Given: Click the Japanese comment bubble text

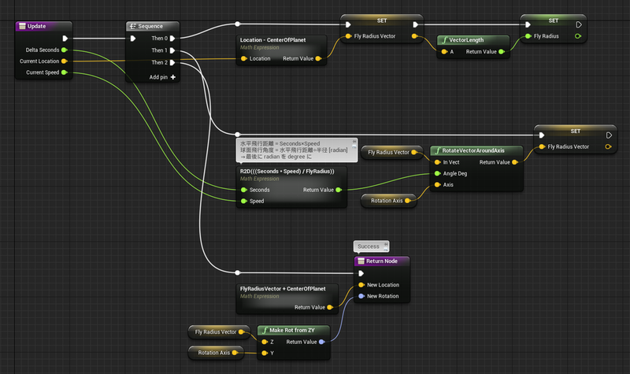Looking at the screenshot, I should pos(294,150).
